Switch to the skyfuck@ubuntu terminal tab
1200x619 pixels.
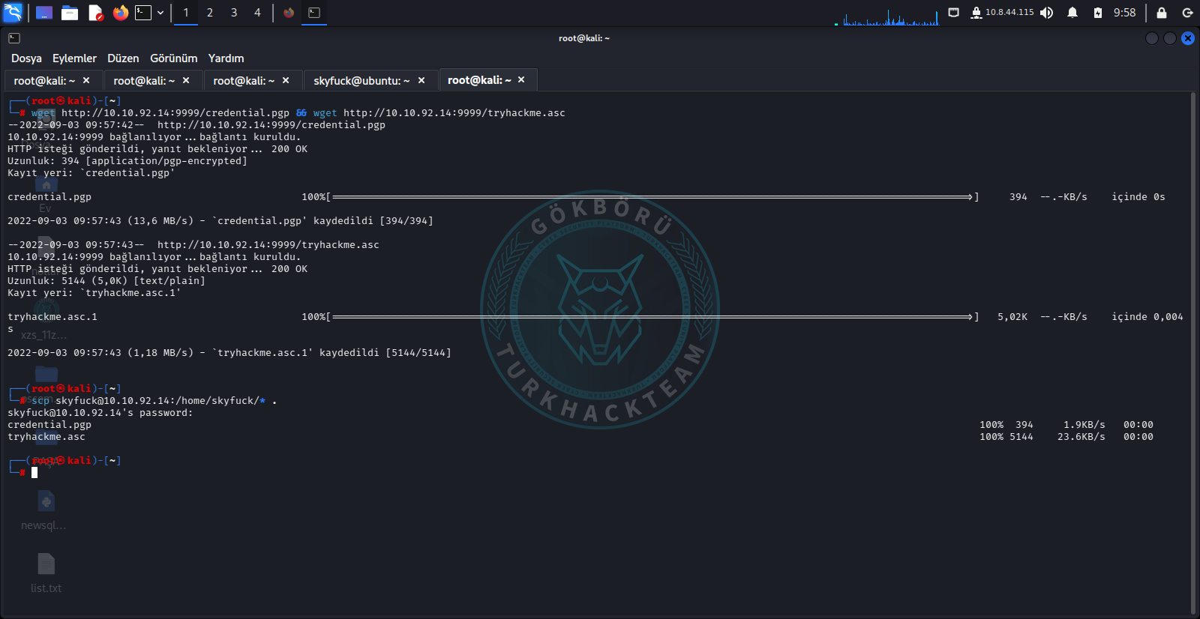pyautogui.click(x=361, y=81)
